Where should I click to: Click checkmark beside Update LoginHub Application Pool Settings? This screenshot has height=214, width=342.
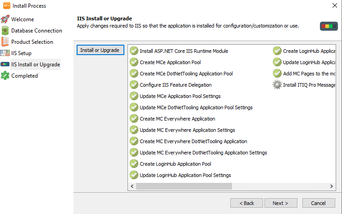[134, 175]
